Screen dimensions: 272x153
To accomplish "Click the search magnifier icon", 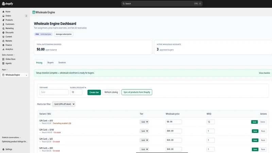I will (124, 3).
